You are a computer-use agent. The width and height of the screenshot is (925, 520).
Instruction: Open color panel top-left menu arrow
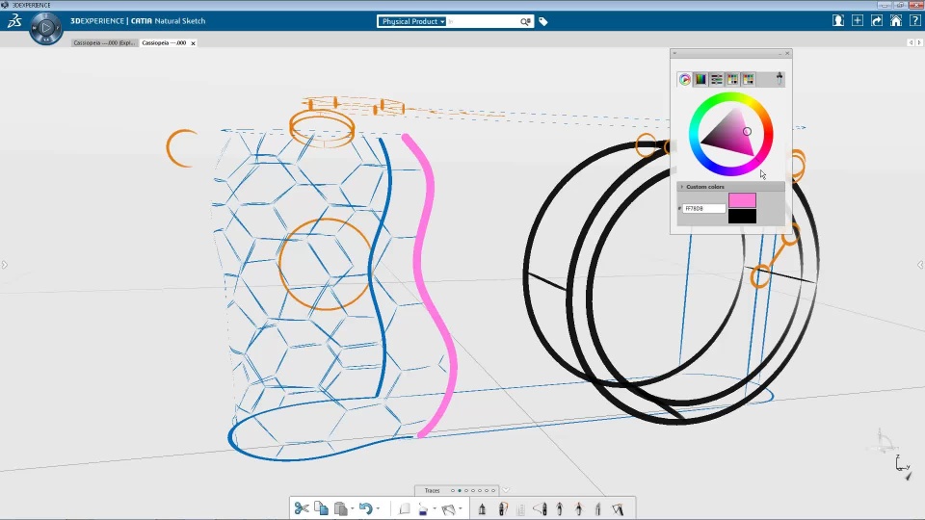[674, 54]
